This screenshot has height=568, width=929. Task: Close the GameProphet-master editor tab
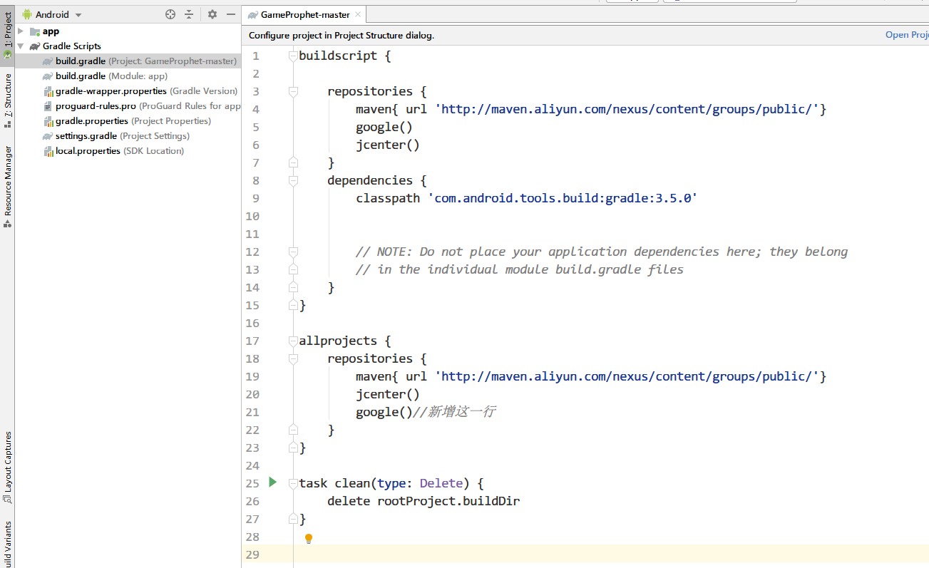point(358,14)
